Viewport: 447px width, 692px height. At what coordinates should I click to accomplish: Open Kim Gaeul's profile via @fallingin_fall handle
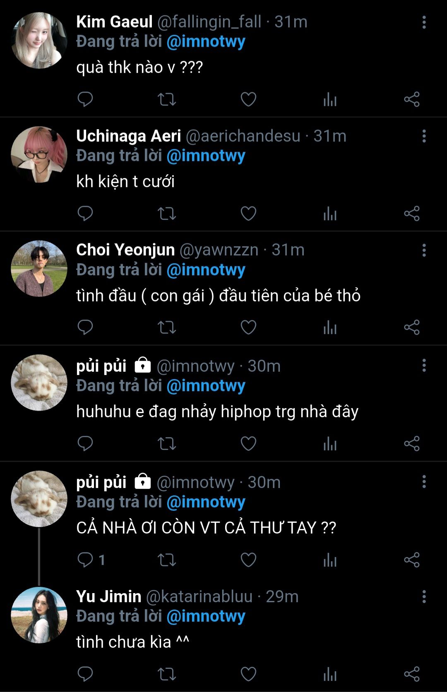pyautogui.click(x=209, y=22)
